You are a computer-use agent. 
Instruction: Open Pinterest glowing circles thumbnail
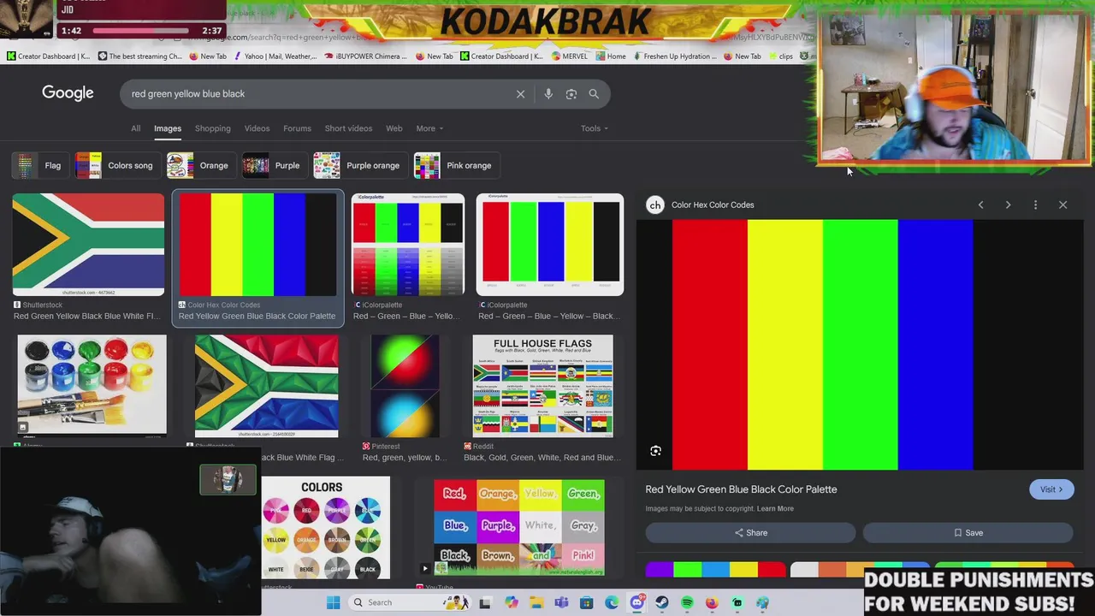tap(405, 386)
